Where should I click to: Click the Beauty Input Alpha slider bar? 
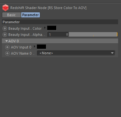93,35
